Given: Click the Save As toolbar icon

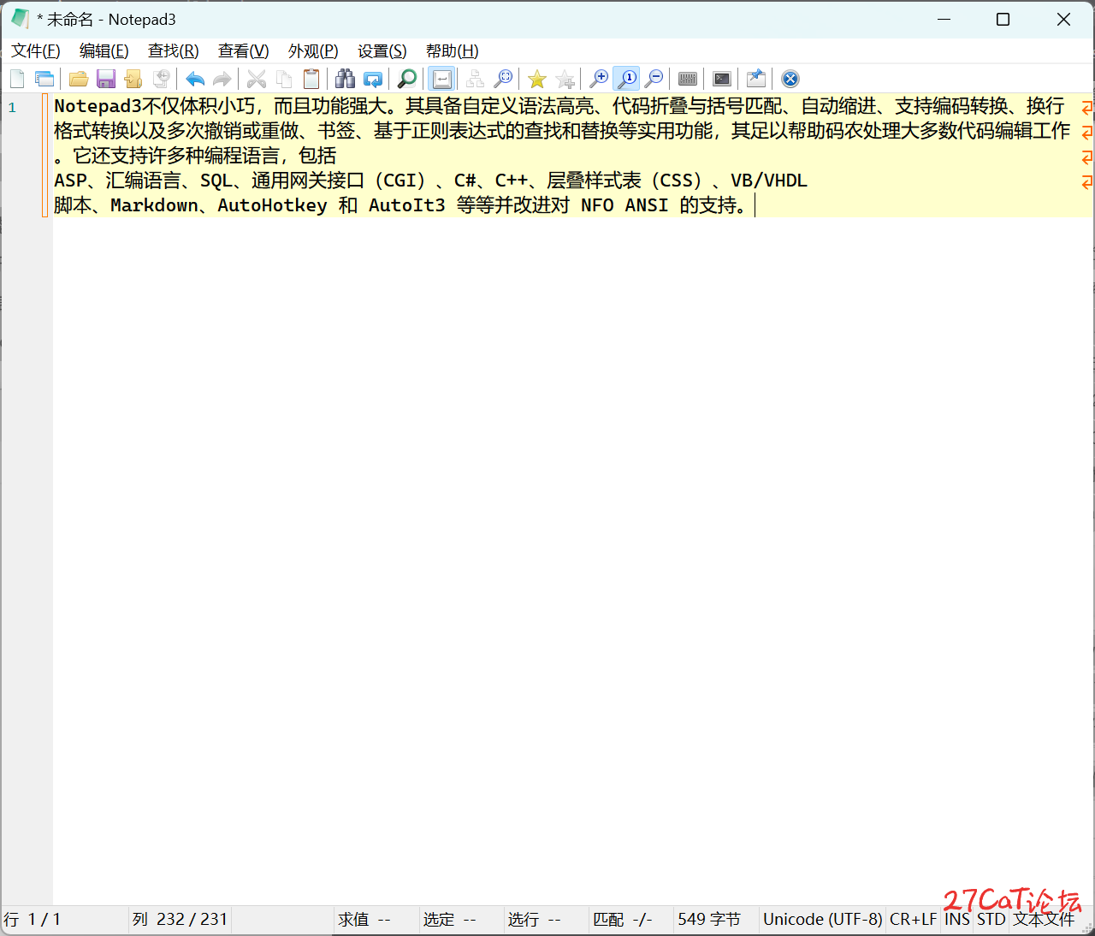Looking at the screenshot, I should (133, 80).
